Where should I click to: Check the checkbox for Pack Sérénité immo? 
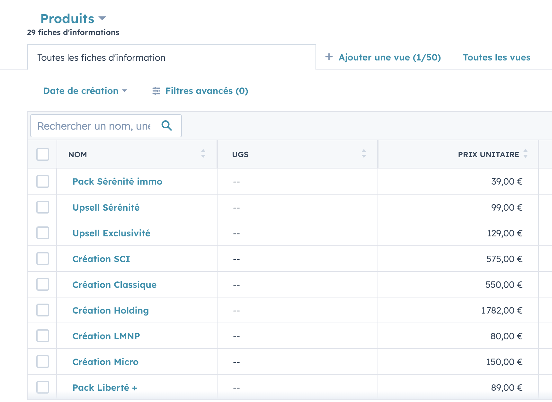42,181
